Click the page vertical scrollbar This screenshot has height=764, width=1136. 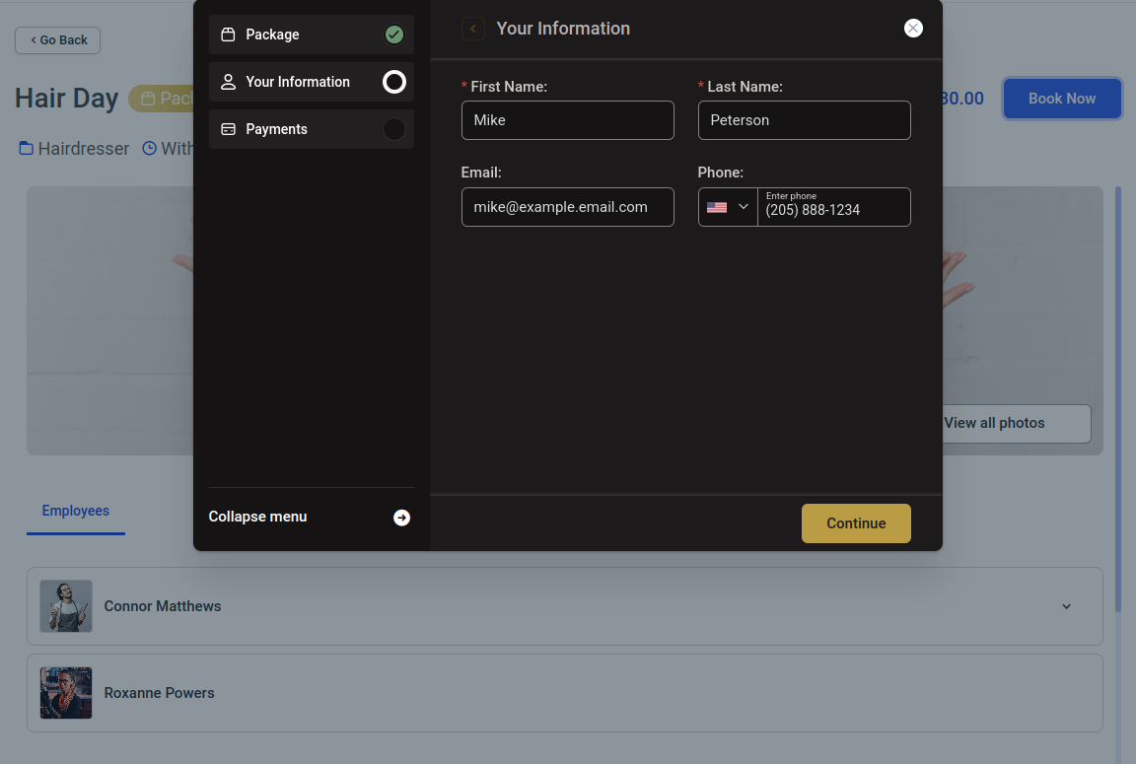1117,394
